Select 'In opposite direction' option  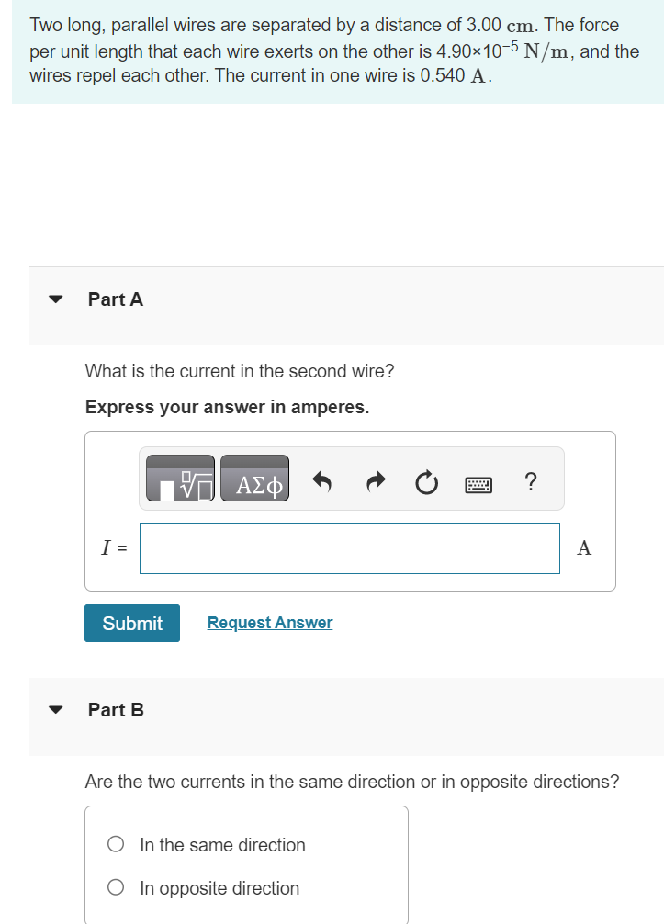pos(116,887)
